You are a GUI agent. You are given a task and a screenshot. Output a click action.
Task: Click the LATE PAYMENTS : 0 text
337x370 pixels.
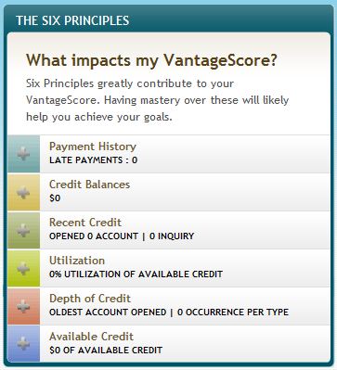click(93, 160)
